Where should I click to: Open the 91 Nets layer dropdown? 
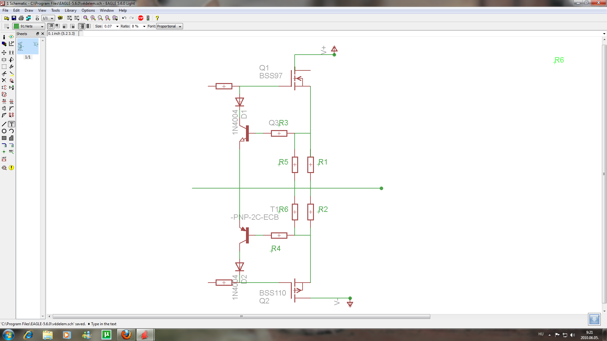[x=29, y=26]
